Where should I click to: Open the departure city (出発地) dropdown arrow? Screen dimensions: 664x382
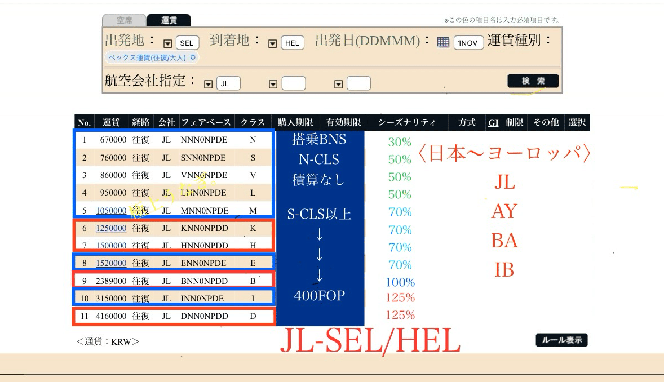(x=168, y=43)
